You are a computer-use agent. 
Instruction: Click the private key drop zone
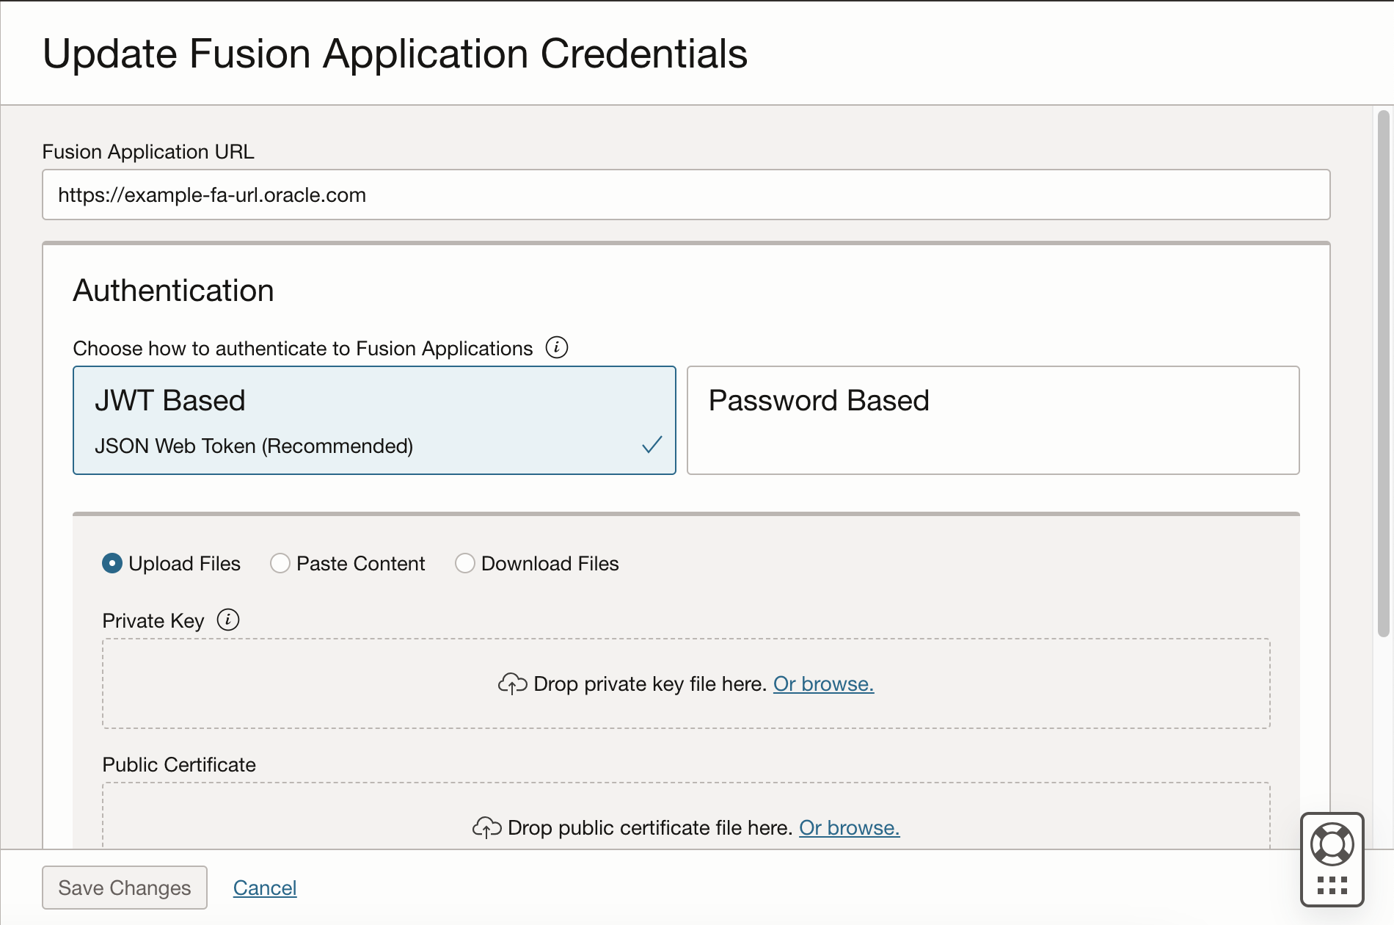[293, 683]
